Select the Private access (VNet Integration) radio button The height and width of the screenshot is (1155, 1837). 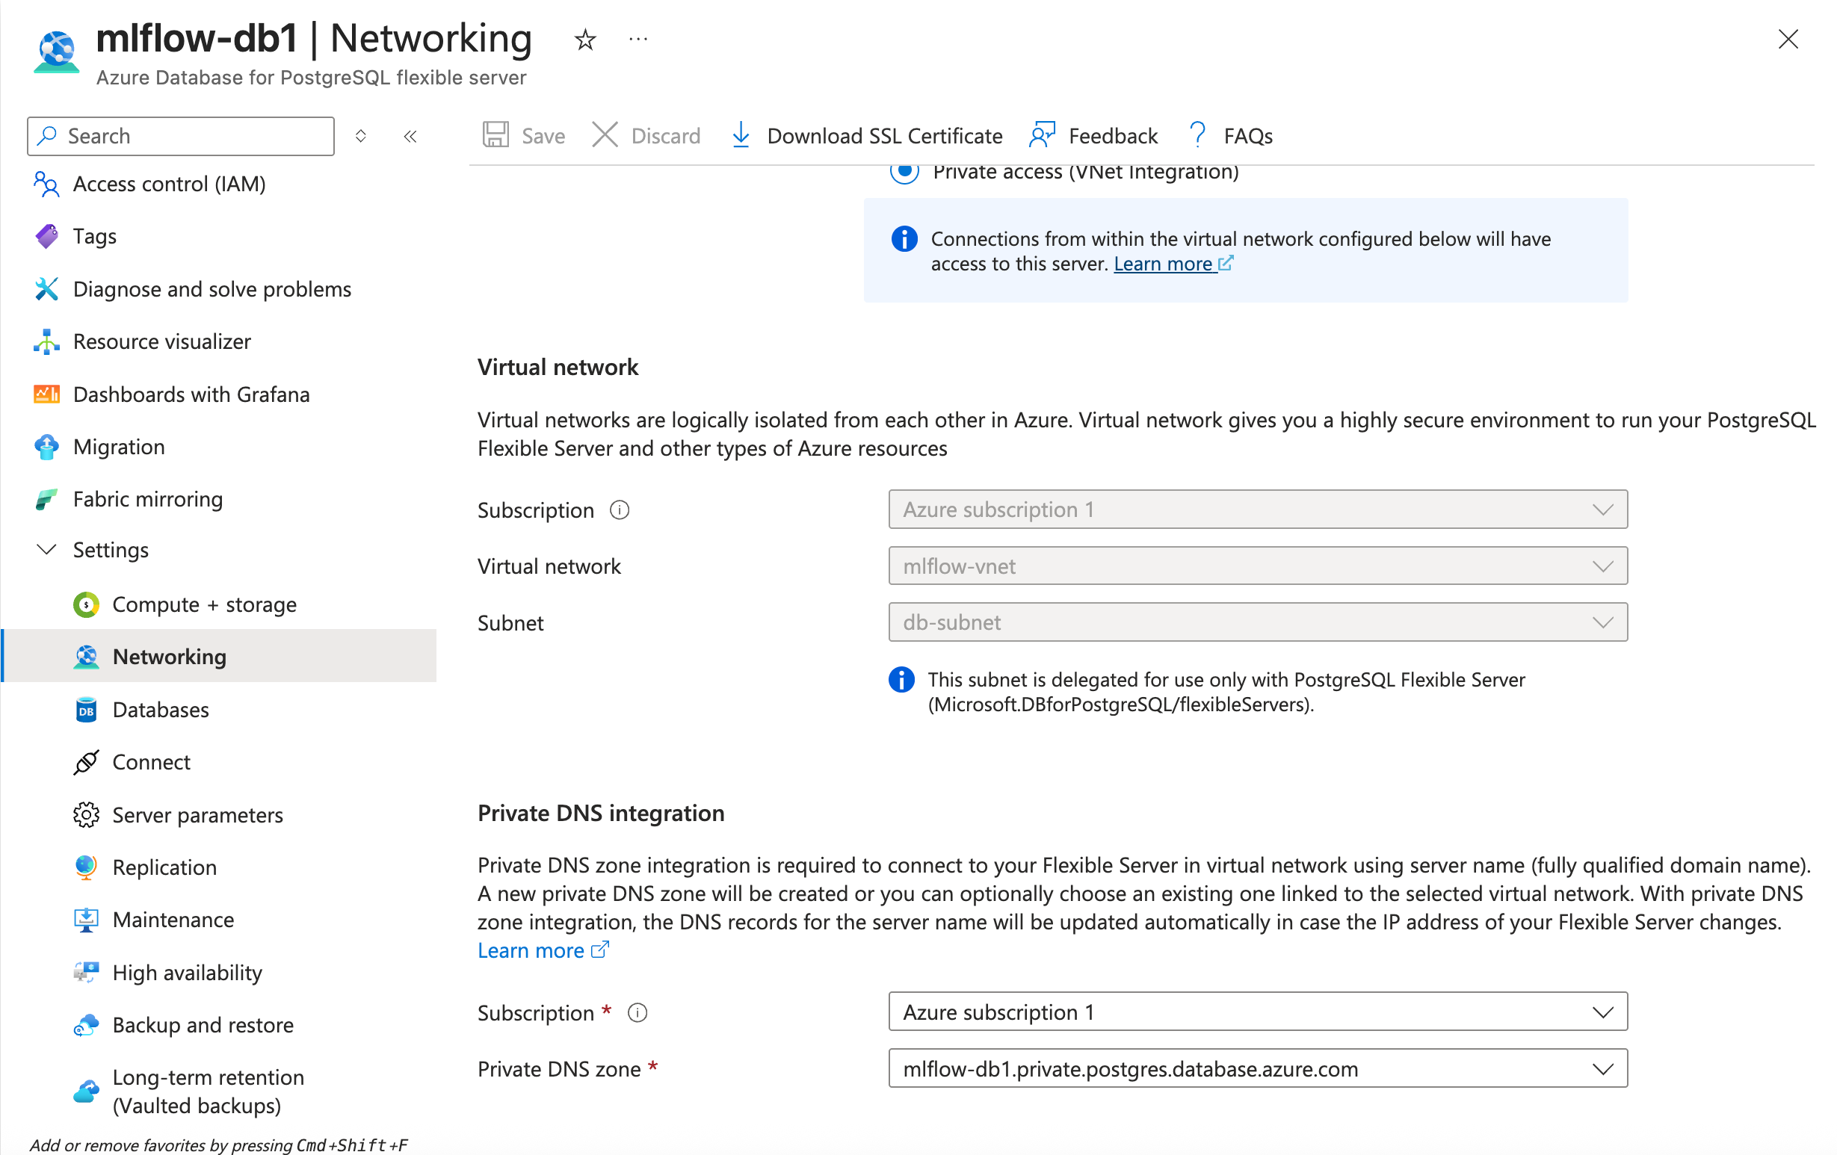(x=904, y=173)
